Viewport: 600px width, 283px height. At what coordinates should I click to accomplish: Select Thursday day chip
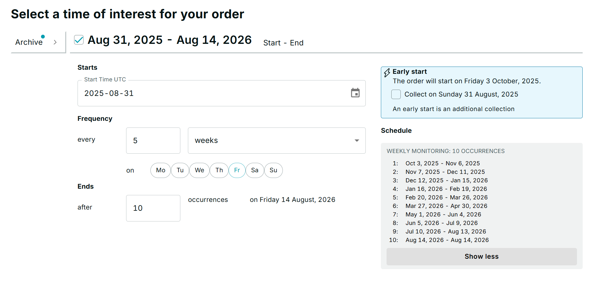[219, 170]
